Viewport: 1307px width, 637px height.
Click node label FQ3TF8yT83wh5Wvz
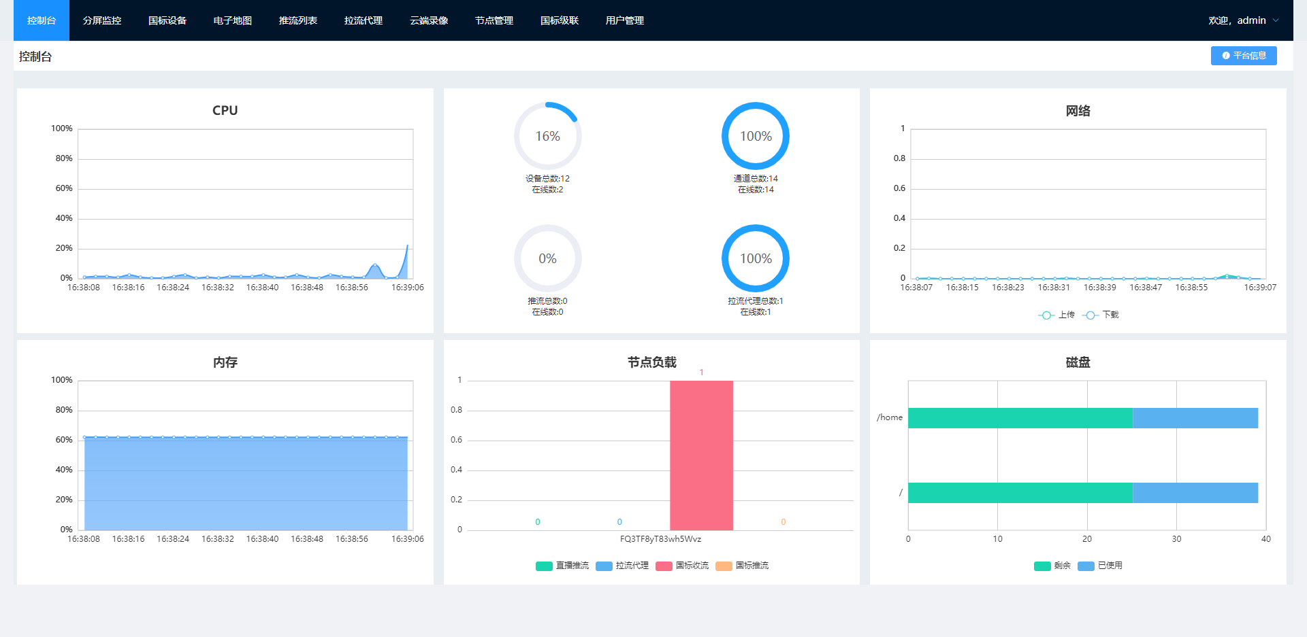(x=660, y=539)
